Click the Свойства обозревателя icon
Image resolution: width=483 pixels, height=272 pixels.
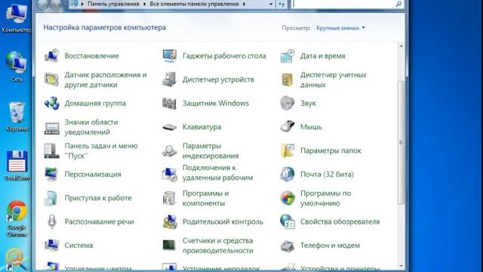(x=288, y=221)
